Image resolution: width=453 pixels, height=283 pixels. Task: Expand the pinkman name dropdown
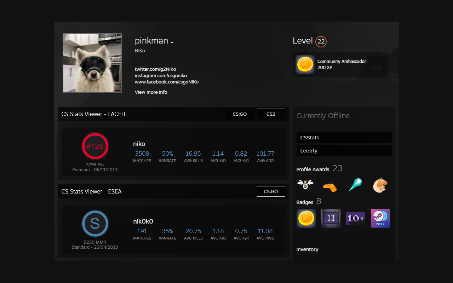pyautogui.click(x=172, y=42)
